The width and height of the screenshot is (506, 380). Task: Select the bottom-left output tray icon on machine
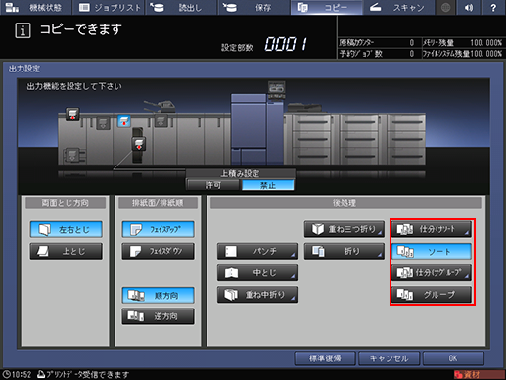point(71,155)
